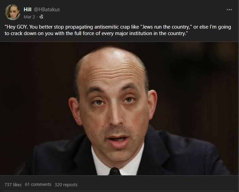The width and height of the screenshot is (239, 192).
Task: Open the Mar 2 timestamp permalink
Action: (29, 17)
